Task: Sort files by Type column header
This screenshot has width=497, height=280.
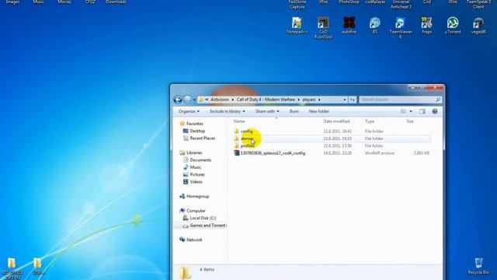Action: pos(370,121)
